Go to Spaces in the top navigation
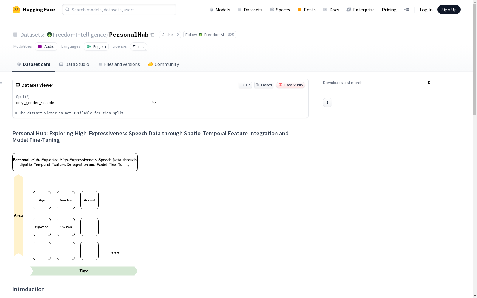This screenshot has height=298, width=477. (x=280, y=10)
